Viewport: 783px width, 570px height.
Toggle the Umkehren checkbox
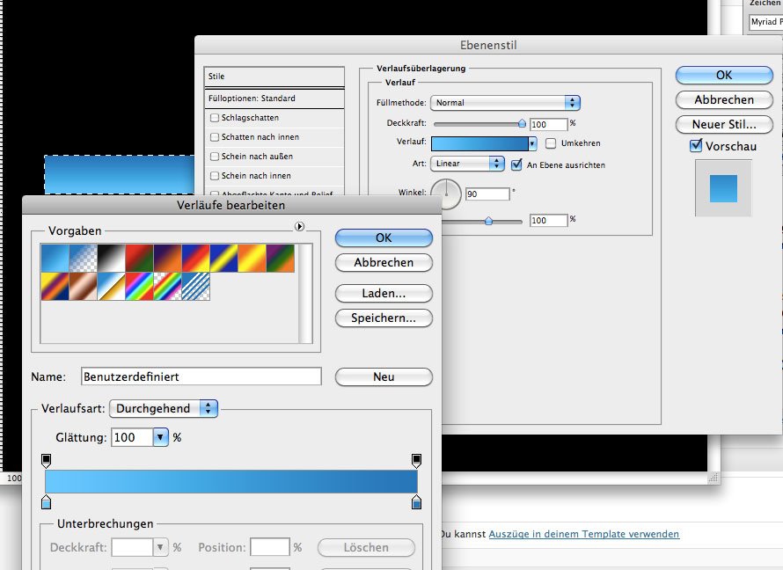tap(551, 143)
